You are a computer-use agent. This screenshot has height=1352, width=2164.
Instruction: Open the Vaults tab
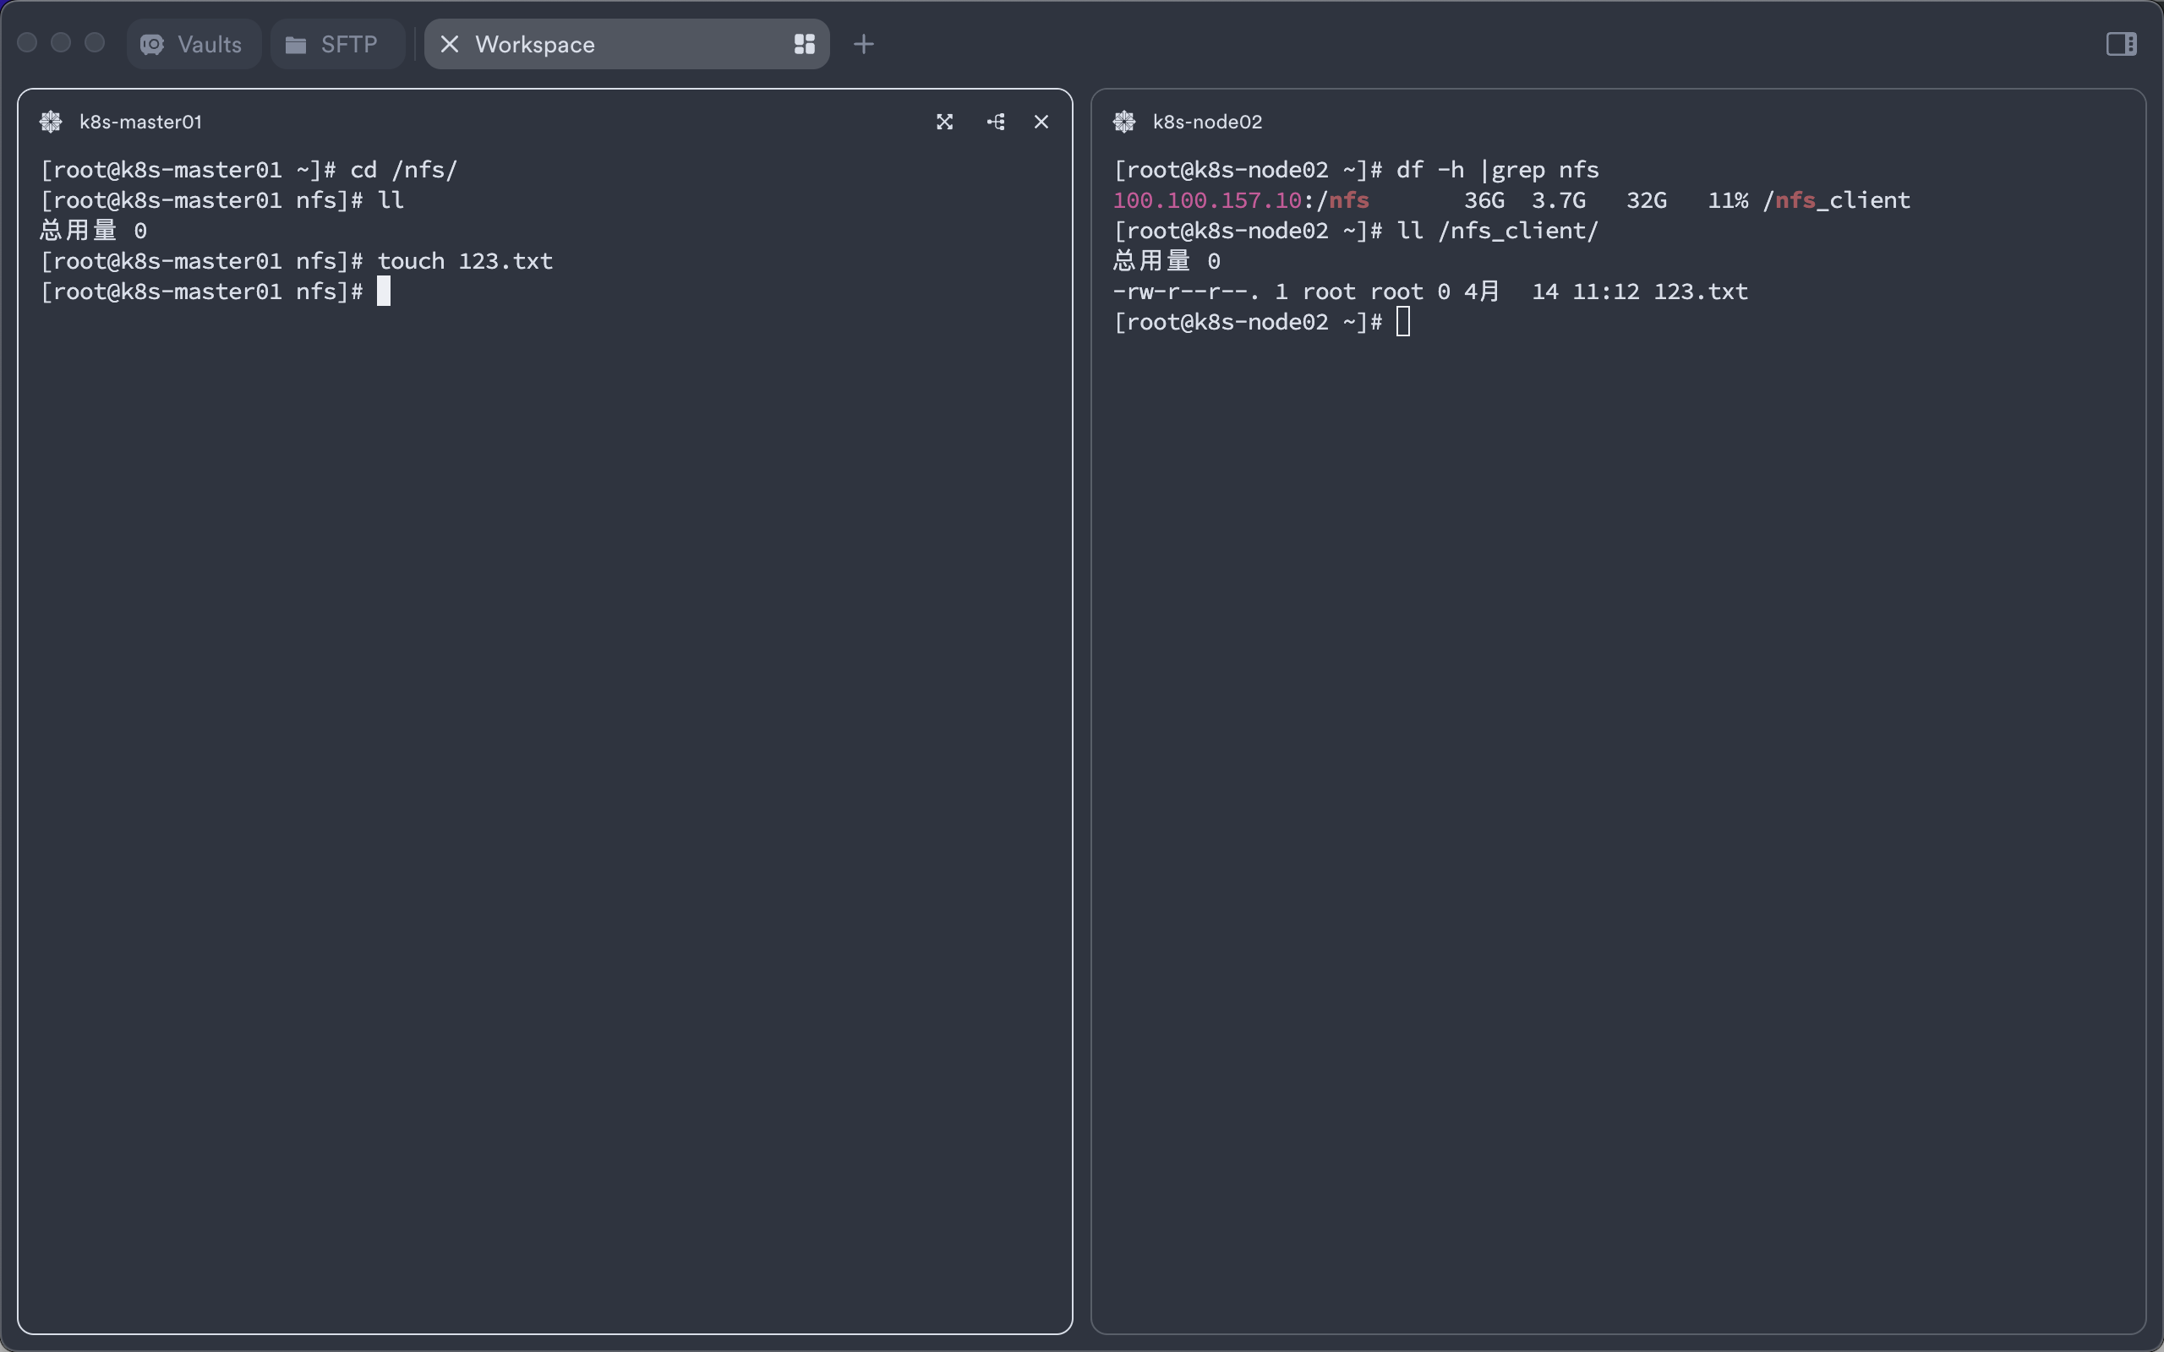[193, 44]
